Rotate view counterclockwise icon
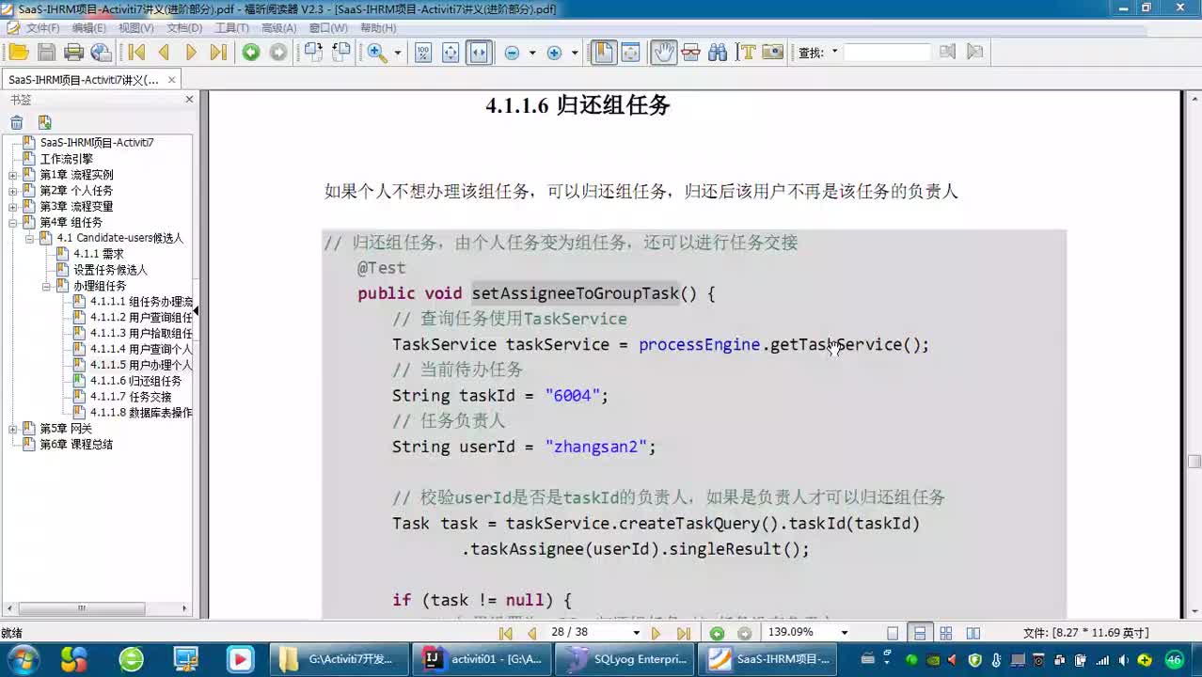This screenshot has height=677, width=1202. pyautogui.click(x=341, y=53)
